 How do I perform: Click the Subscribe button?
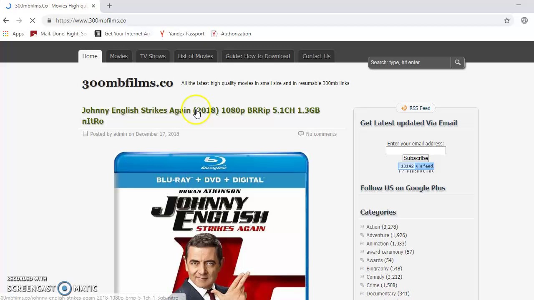[416, 158]
